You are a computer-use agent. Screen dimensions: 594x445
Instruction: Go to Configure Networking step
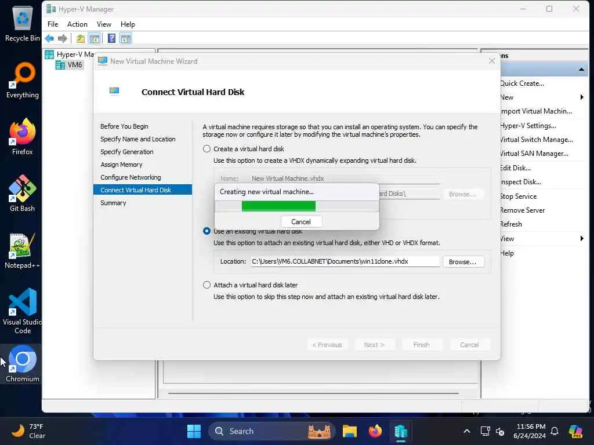(x=131, y=177)
